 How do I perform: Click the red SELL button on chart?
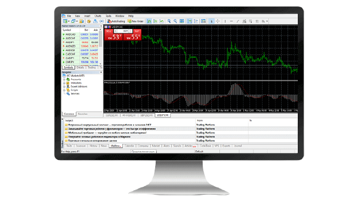click(109, 31)
